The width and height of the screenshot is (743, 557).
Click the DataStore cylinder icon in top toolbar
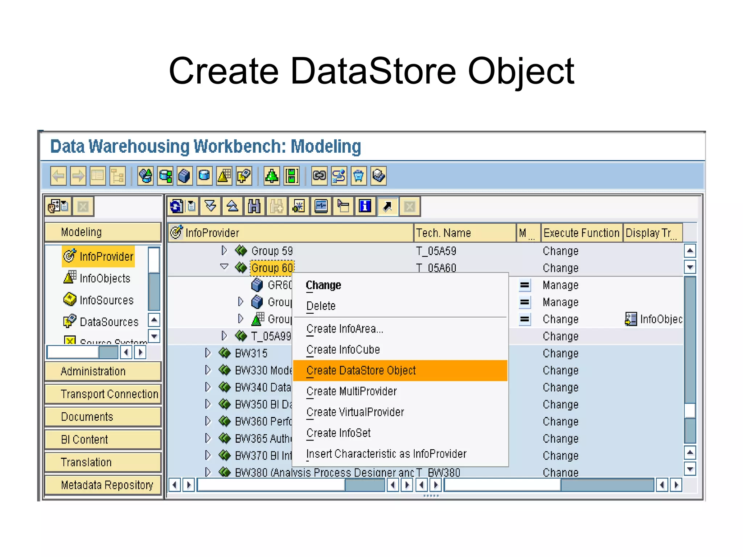(x=204, y=176)
